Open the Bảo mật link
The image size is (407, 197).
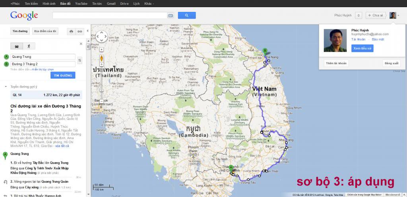pyautogui.click(x=378, y=39)
